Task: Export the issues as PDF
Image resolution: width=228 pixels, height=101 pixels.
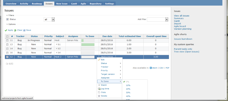Action: (167, 68)
